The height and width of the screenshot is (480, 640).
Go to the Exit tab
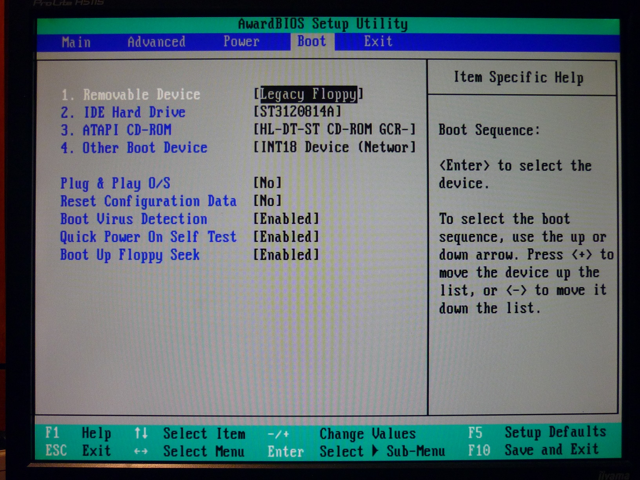(x=378, y=41)
